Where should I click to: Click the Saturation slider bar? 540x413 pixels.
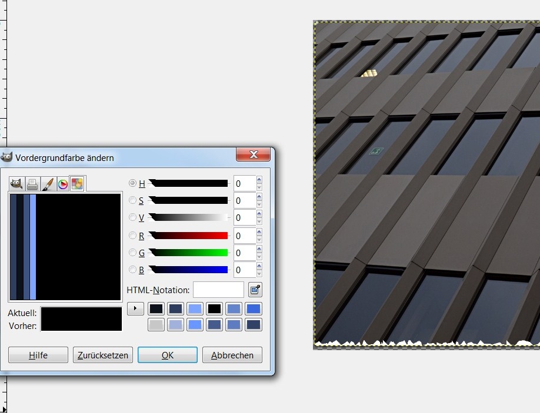[x=188, y=200]
